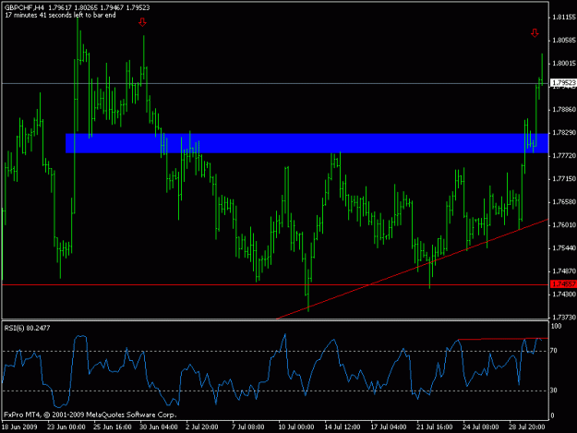The height and width of the screenshot is (433, 577).
Task: Select the red horizontal line at 1.74557
Action: 275,284
